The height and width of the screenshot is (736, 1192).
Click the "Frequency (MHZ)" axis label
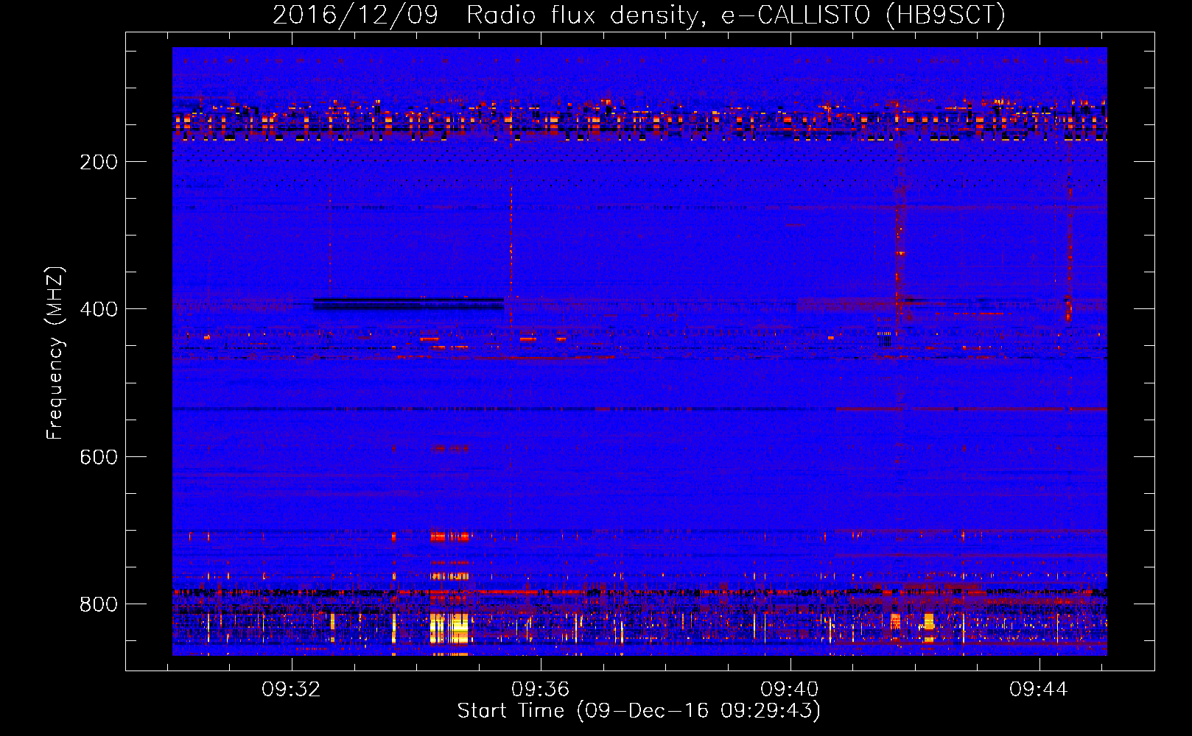pos(55,353)
